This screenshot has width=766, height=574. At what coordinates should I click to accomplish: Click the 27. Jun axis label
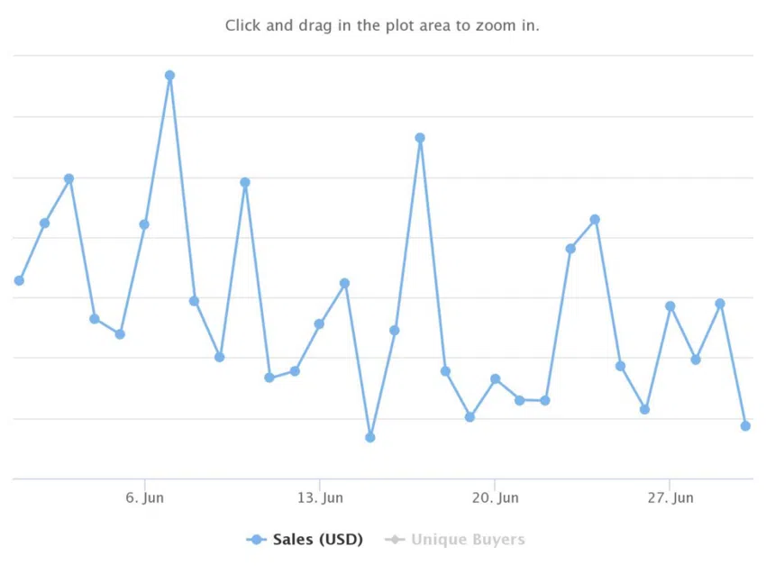pyautogui.click(x=670, y=497)
